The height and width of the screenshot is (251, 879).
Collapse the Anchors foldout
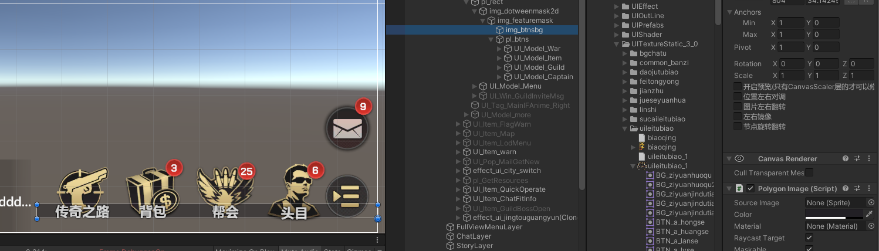pyautogui.click(x=729, y=12)
